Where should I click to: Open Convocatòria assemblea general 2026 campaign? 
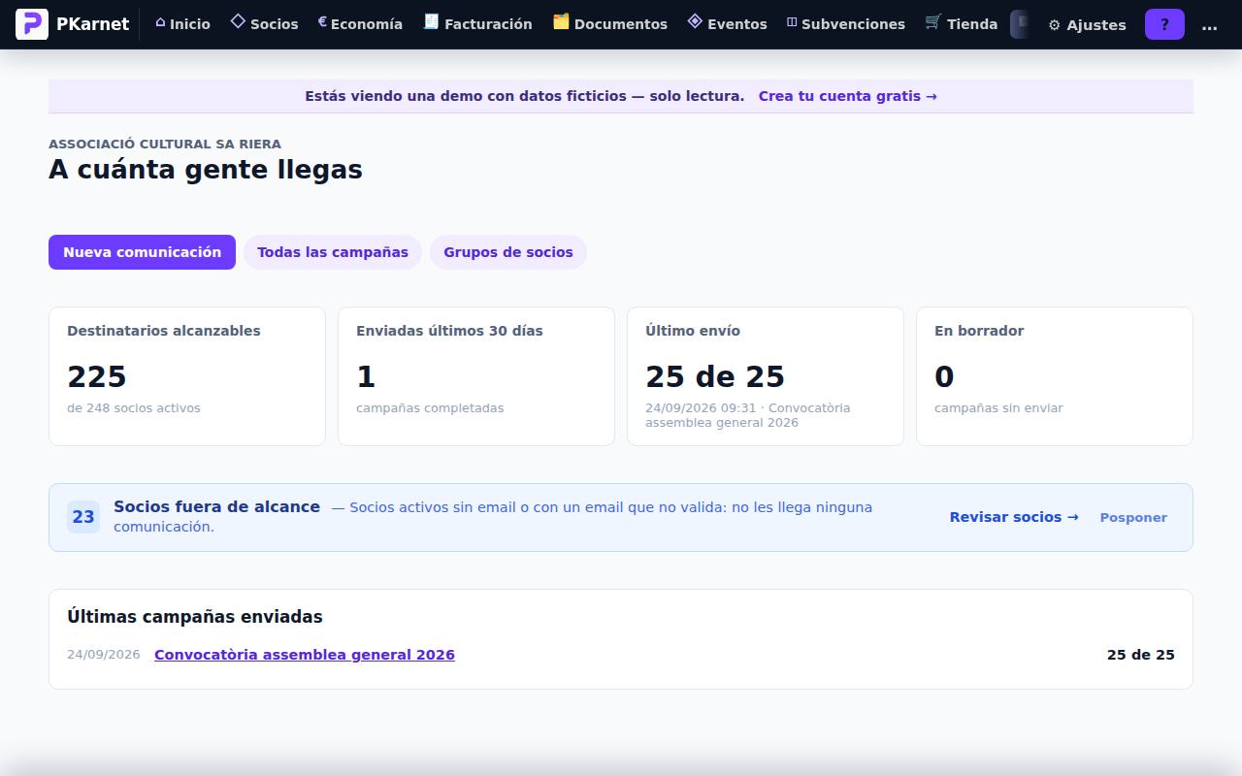click(x=305, y=655)
